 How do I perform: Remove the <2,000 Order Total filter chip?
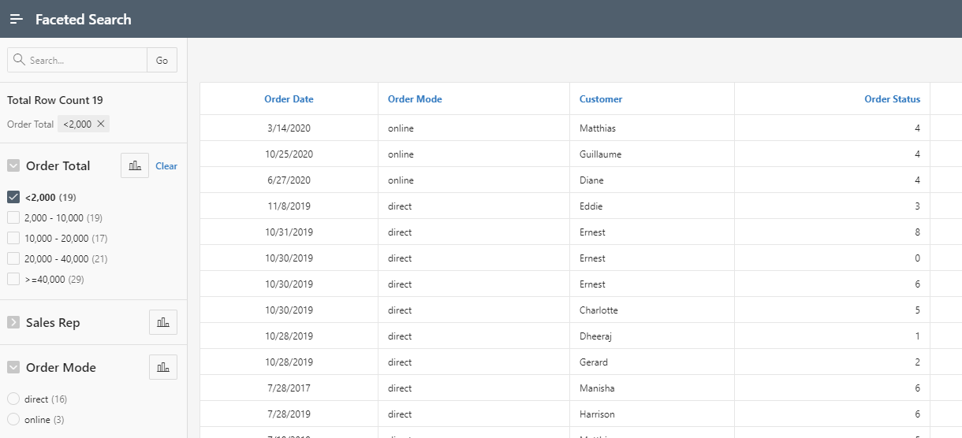100,124
